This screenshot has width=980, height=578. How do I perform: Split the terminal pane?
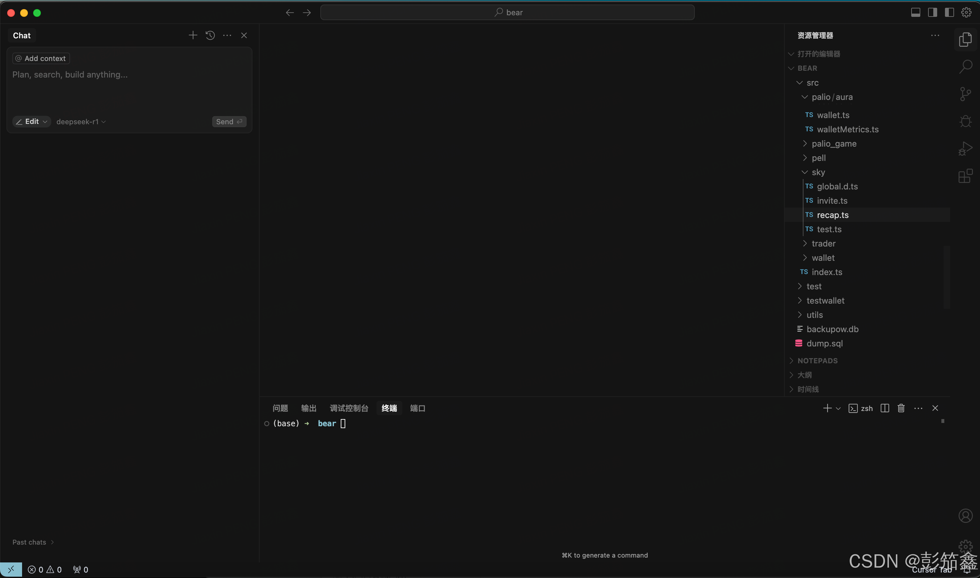(x=885, y=408)
